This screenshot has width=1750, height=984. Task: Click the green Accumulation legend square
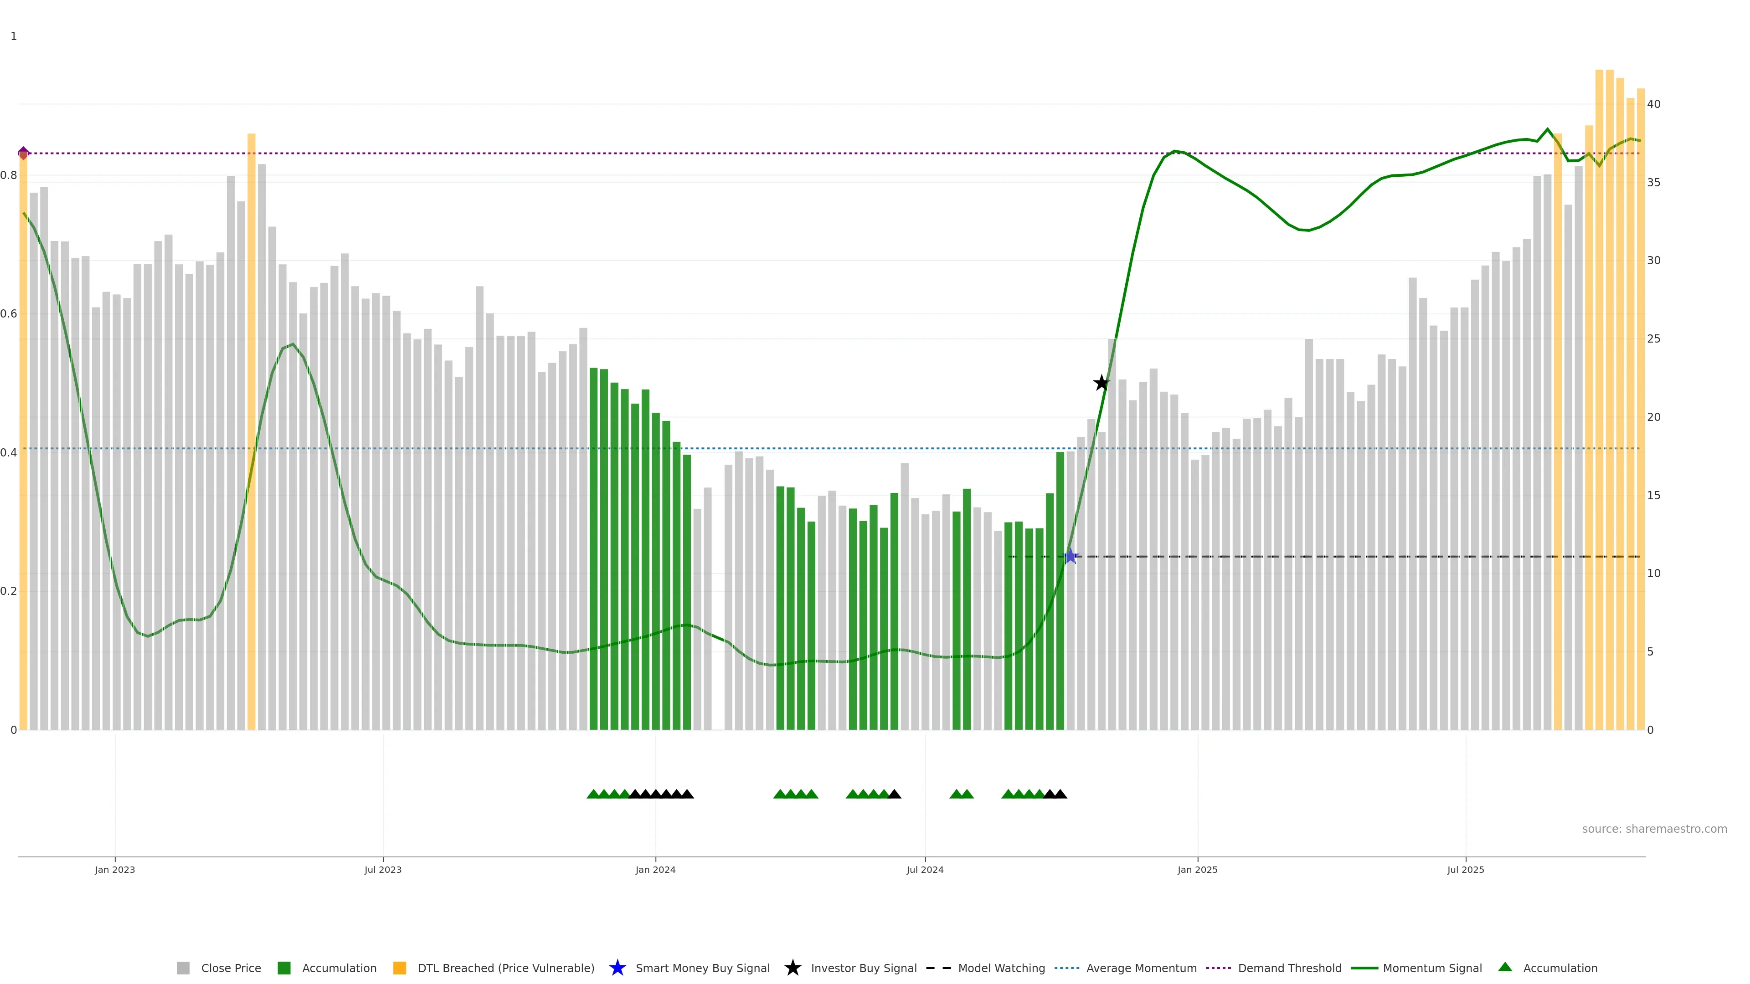tap(284, 968)
